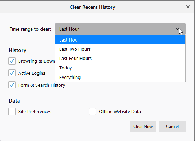
Task: Pick Last Four Hours time range
Action: tap(120, 59)
